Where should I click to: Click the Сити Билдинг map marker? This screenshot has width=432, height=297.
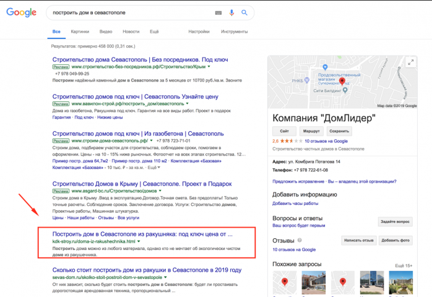[345, 90]
